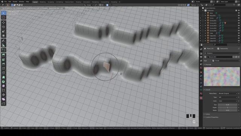Toggle visibility of Circle object
The height and width of the screenshot is (136, 241).
[239, 18]
